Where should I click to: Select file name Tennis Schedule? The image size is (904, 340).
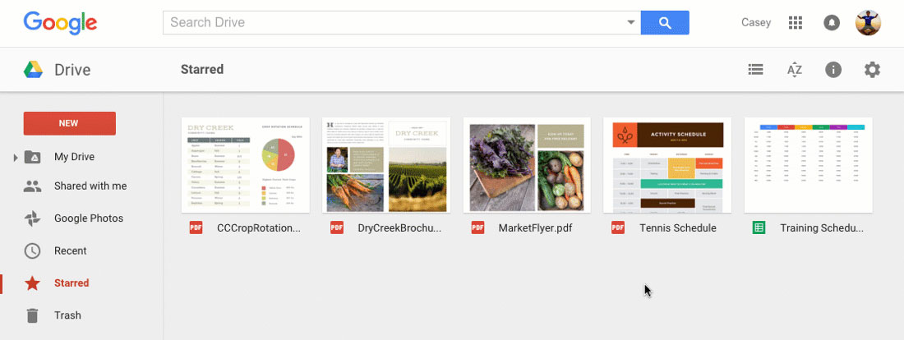coord(678,228)
